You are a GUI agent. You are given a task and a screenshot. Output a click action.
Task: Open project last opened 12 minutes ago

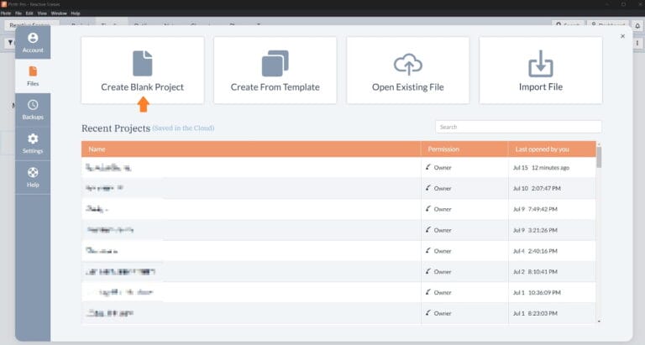pyautogui.click(x=338, y=167)
